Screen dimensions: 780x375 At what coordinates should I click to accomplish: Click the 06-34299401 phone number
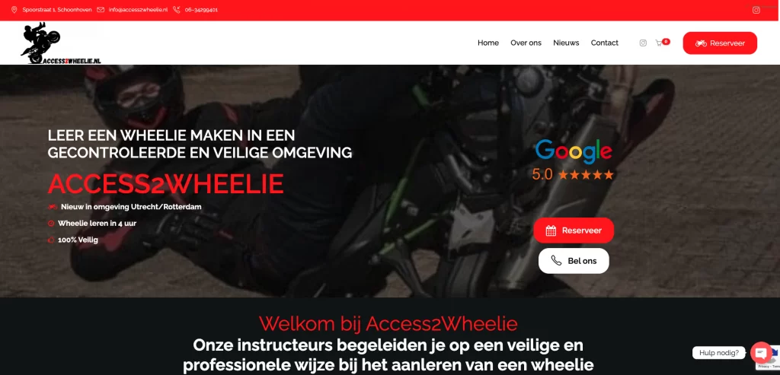point(201,10)
